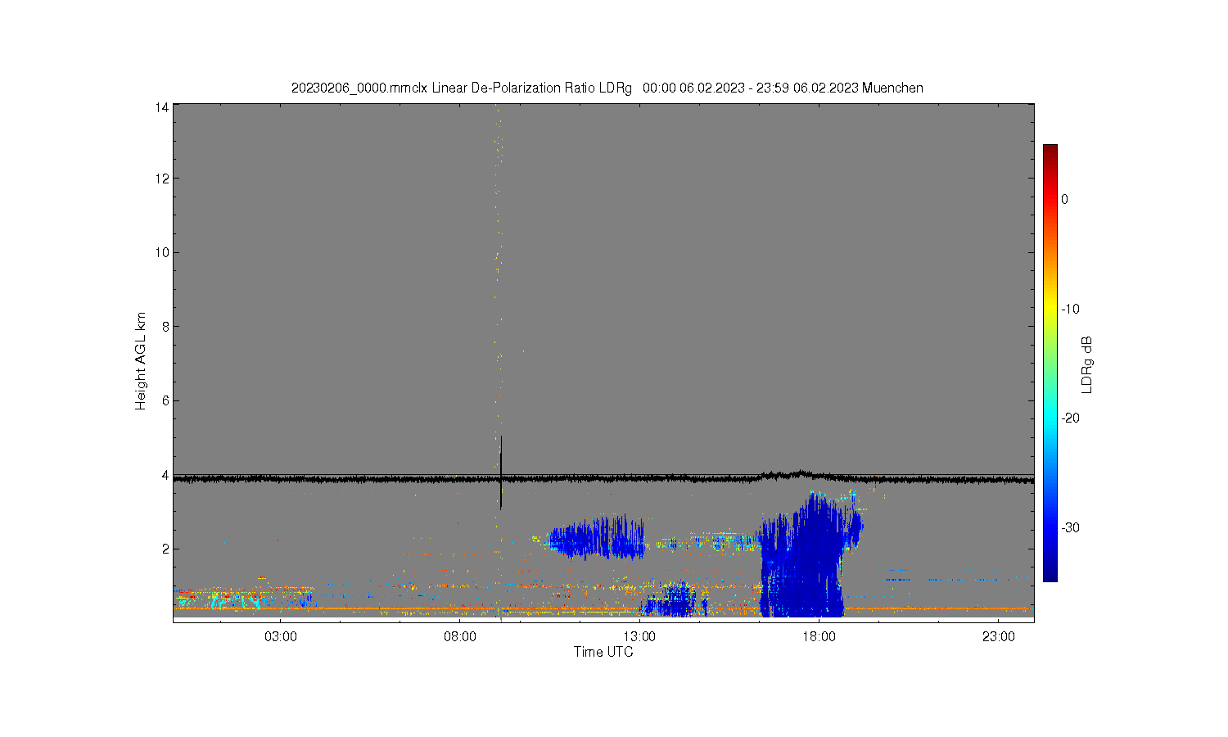
Task: Click the LDRg color scale bar
Action: pos(1050,363)
